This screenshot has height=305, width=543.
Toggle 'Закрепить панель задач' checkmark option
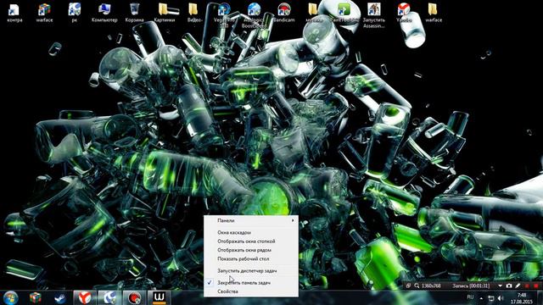tap(251, 282)
